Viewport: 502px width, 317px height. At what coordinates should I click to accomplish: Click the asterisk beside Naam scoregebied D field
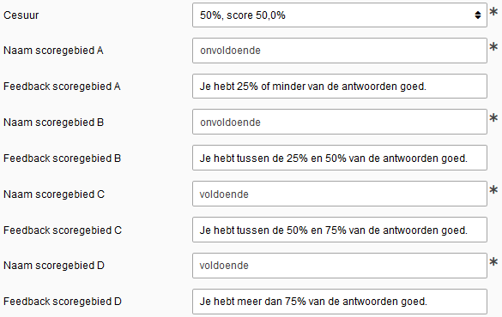pyautogui.click(x=493, y=261)
